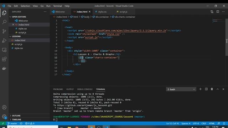Screen dimensions: 228x128
Task: Open the editor More Actions ellipsis
Action: point(223,12)
